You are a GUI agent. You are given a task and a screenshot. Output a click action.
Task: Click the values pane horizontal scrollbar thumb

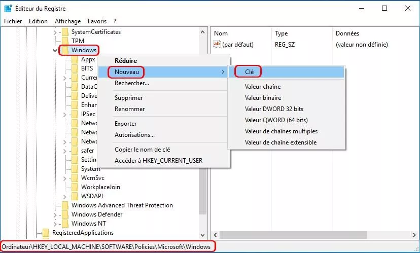(293, 235)
